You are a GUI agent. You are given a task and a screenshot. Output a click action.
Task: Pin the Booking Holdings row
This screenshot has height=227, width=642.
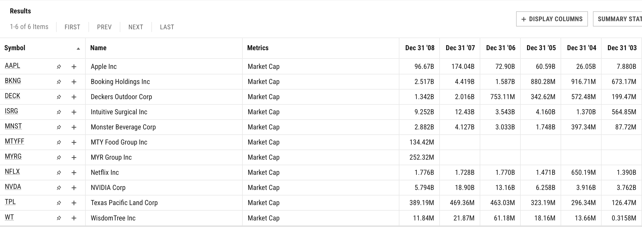pos(59,82)
